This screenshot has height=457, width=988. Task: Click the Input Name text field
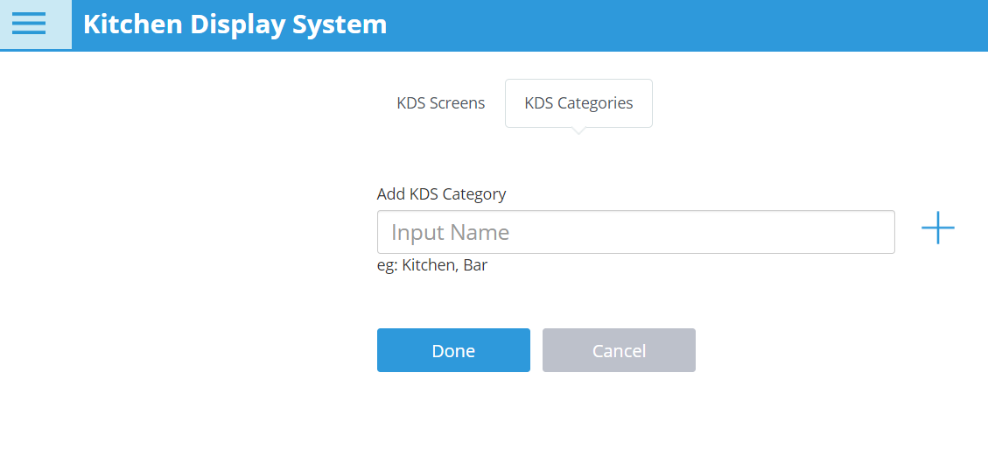[636, 232]
